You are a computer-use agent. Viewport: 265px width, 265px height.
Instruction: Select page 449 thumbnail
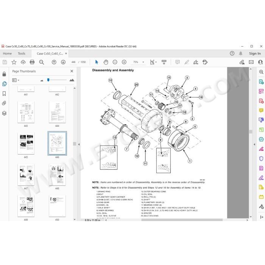[26, 206]
